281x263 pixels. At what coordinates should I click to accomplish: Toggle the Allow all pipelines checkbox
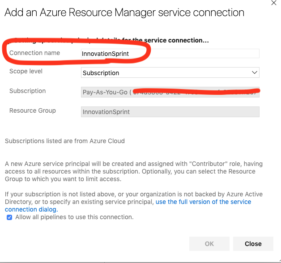pyautogui.click(x=9, y=217)
